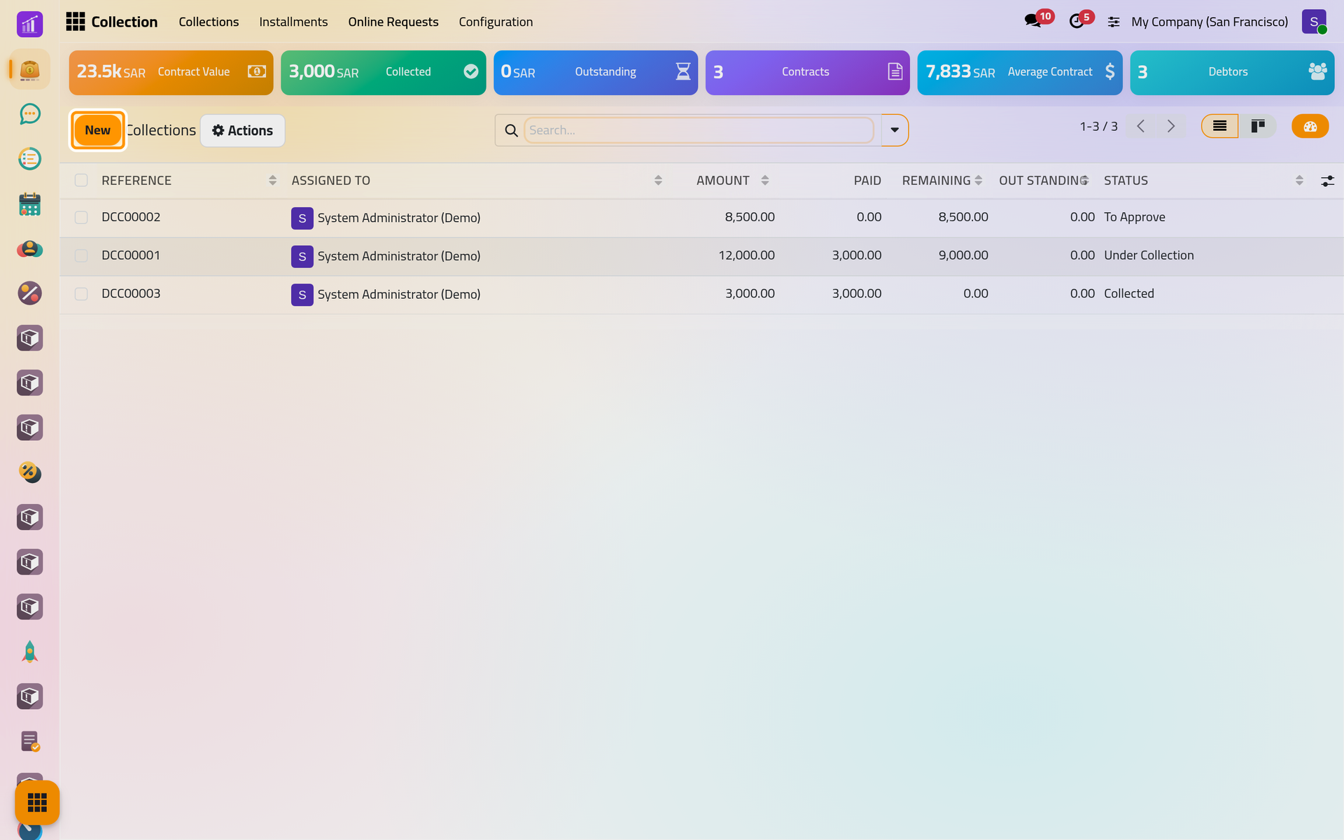Image resolution: width=1344 pixels, height=840 pixels.
Task: Open the Installments menu
Action: coord(293,22)
